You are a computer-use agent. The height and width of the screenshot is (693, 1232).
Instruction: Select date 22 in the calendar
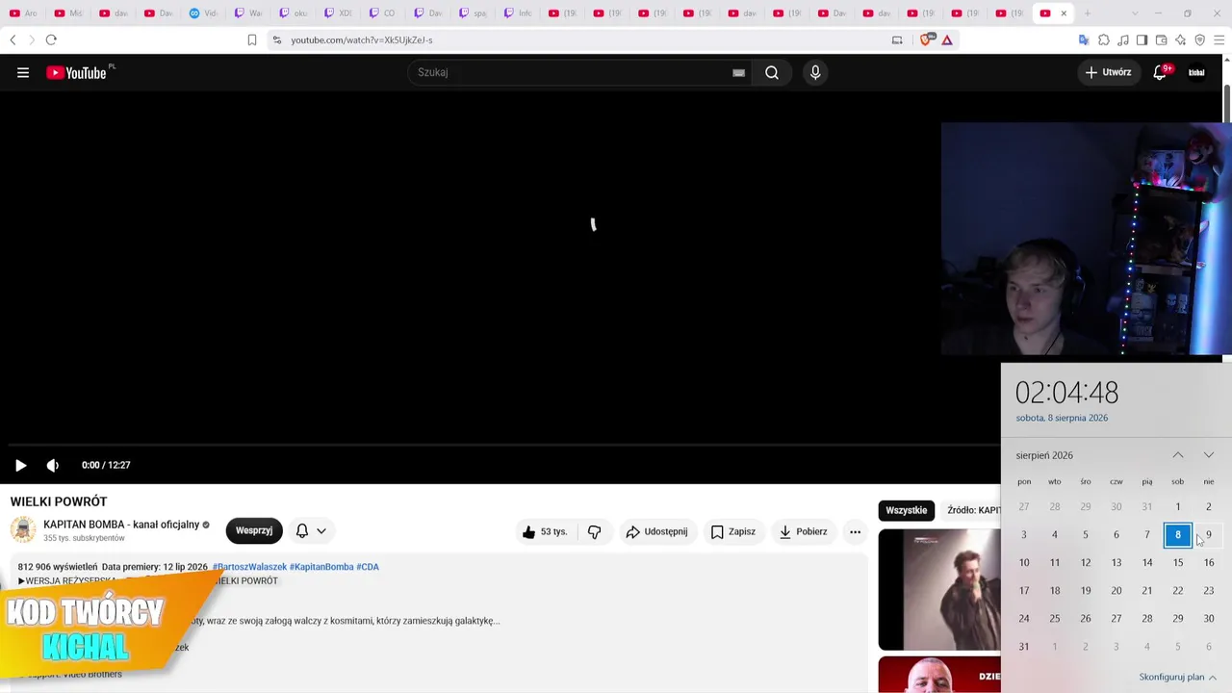point(1178,590)
